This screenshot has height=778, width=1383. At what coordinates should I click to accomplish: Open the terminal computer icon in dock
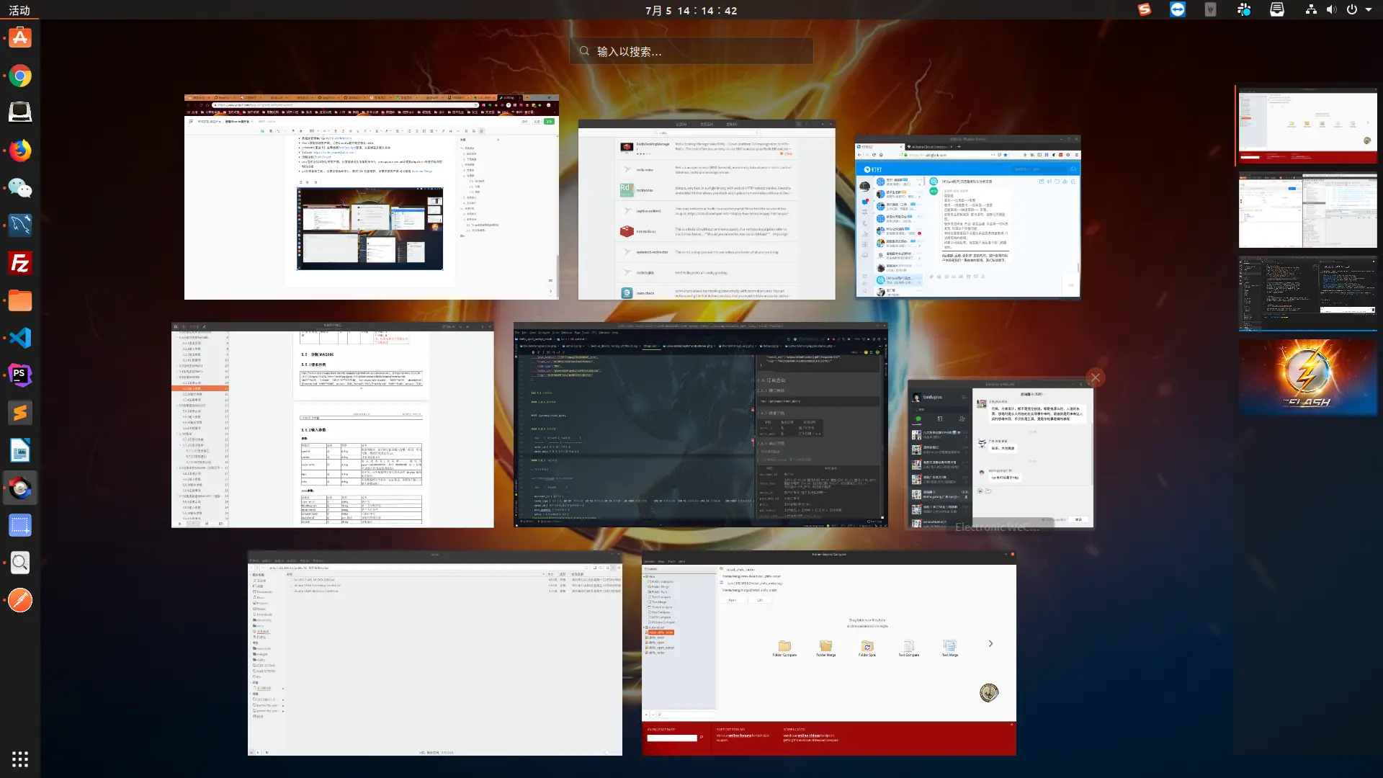(20, 112)
